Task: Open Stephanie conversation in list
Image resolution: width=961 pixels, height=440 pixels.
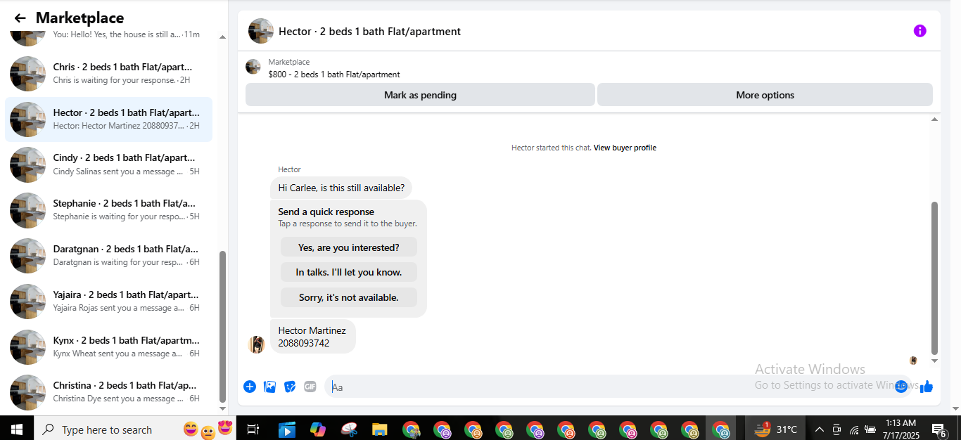Action: coord(108,210)
